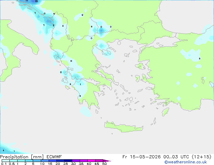
Task: Click the Crete island on the map
Action: [124, 127]
